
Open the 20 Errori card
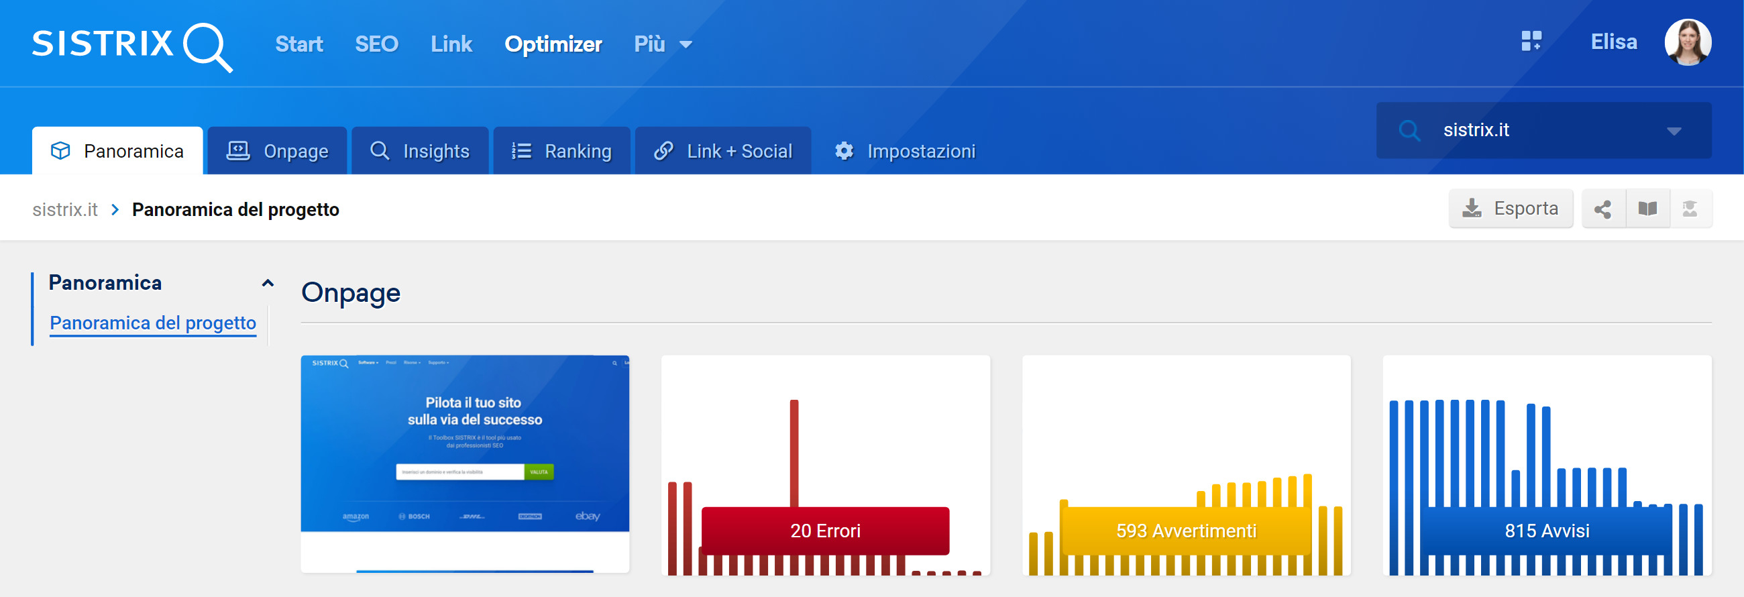click(824, 464)
